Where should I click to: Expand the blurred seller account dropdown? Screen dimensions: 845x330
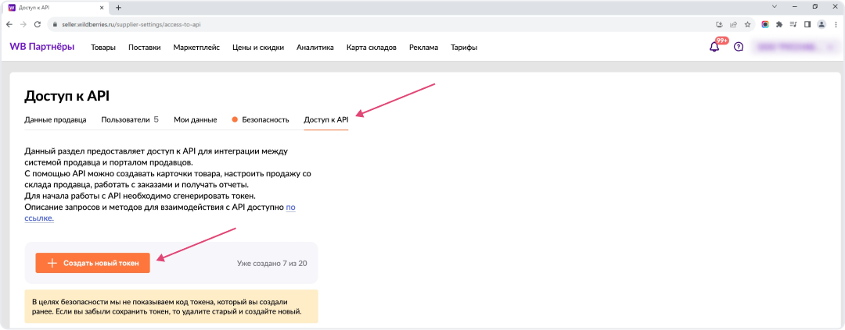click(793, 47)
